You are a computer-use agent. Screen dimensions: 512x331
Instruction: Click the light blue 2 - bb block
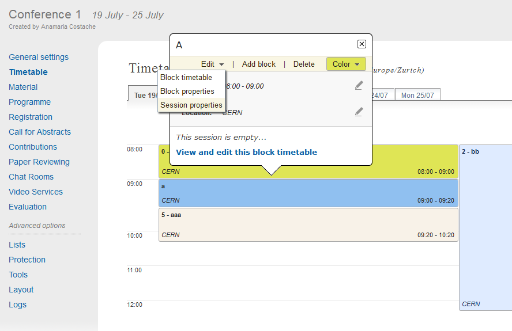pyautogui.click(x=485, y=227)
